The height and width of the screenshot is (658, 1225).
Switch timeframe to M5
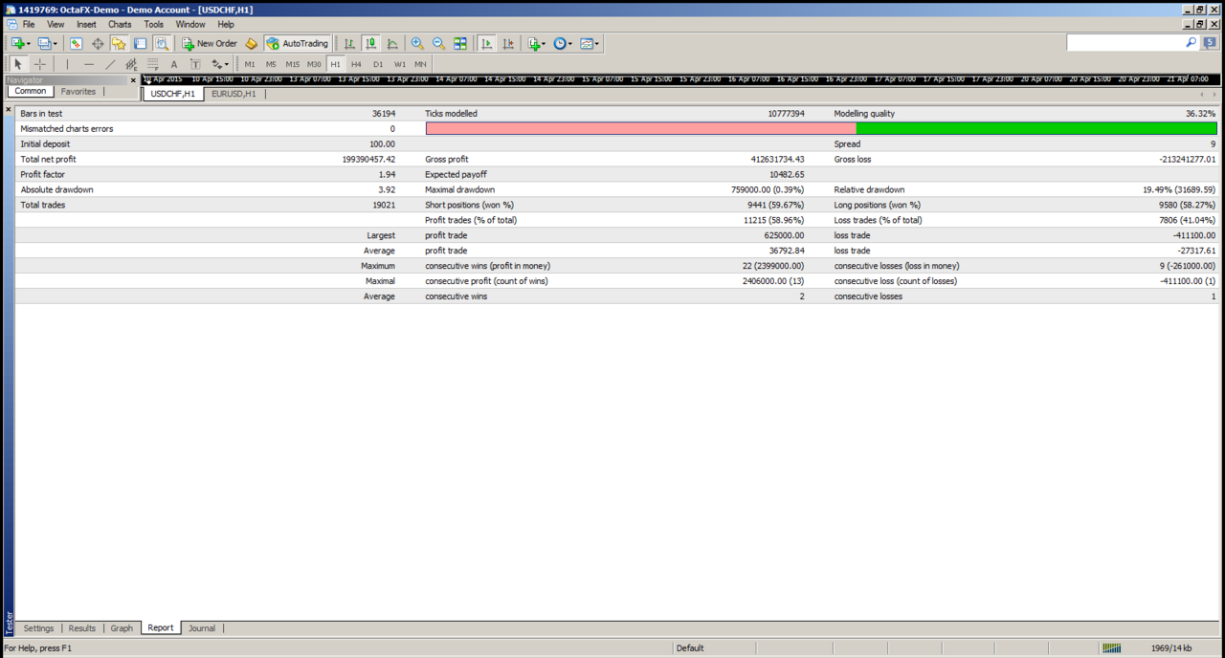[271, 64]
